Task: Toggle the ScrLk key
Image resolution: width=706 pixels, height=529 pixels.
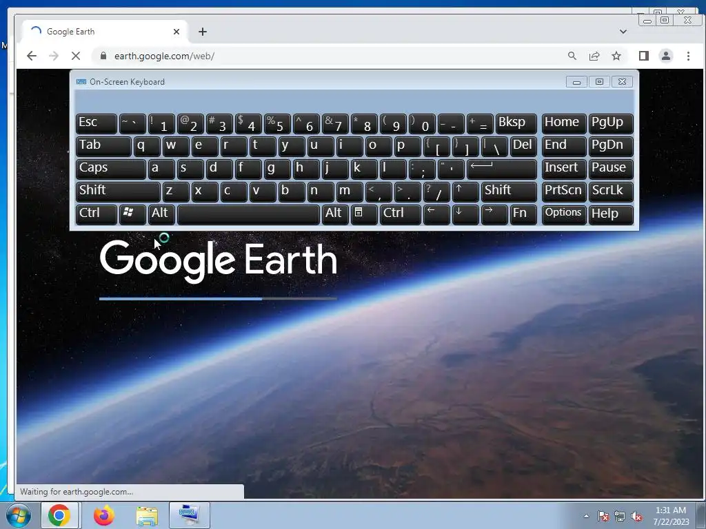Action: [611, 191]
